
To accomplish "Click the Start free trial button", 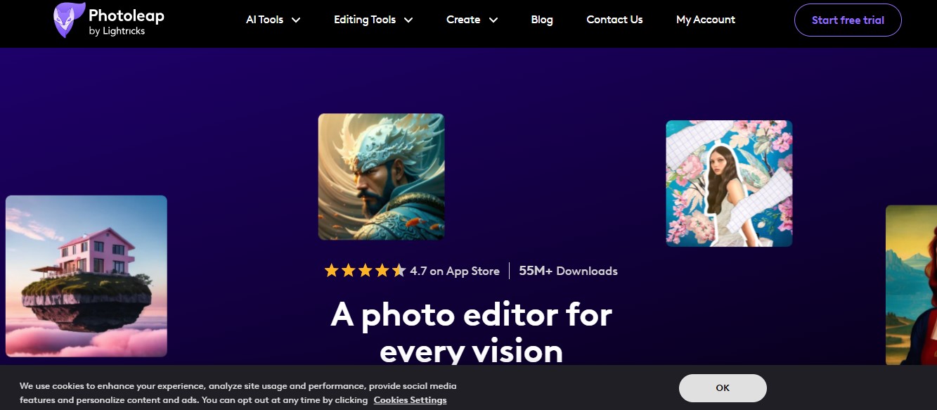I will click(848, 20).
